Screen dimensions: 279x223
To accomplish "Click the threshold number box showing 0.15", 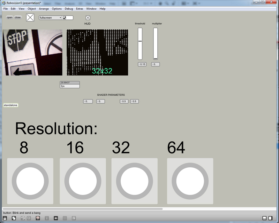I will coord(142,64).
